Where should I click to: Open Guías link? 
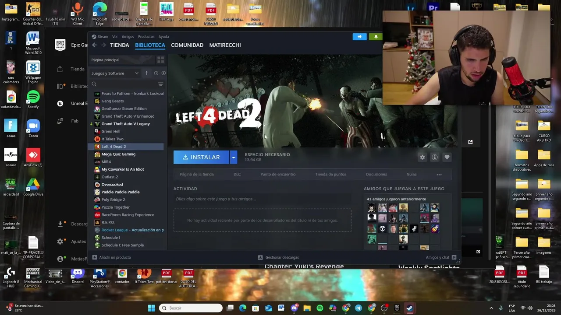coord(412,174)
